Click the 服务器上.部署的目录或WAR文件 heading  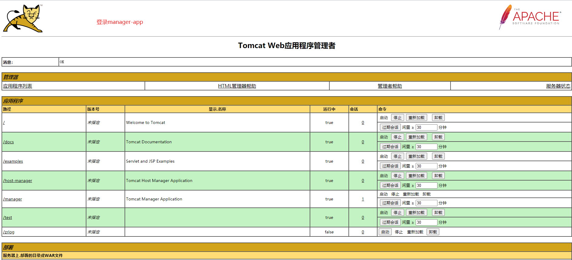[33, 255]
